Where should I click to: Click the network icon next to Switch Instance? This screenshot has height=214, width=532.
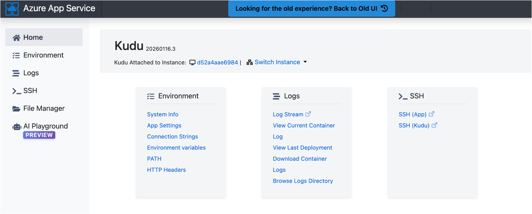click(250, 62)
